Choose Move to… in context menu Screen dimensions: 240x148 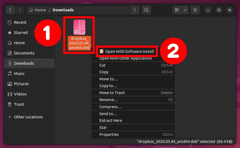click(133, 79)
